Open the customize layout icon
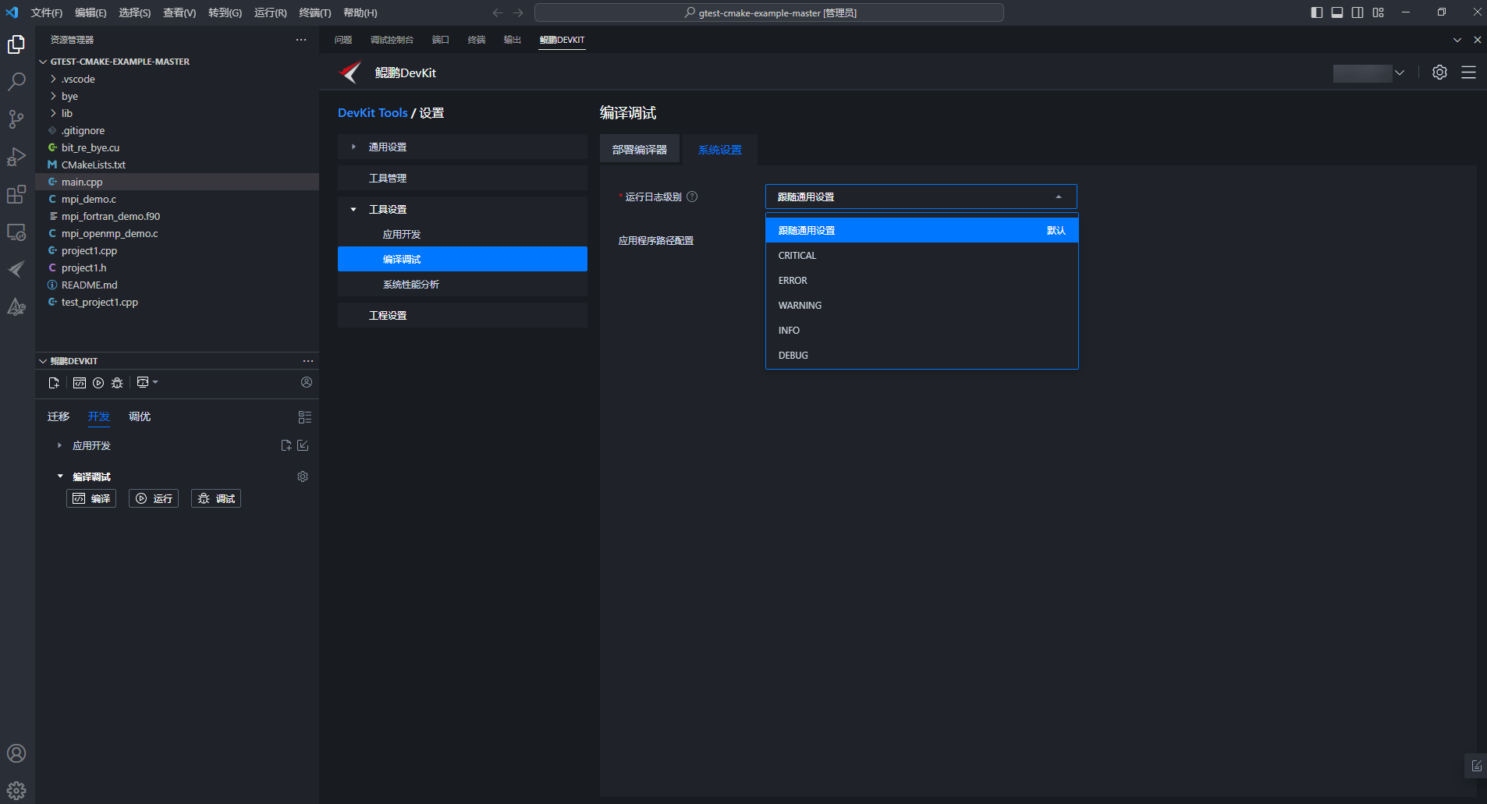Image resolution: width=1487 pixels, height=804 pixels. tap(1379, 12)
